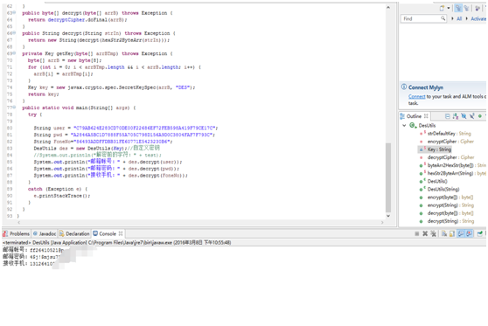Screen dimensions: 488x326
Task: Toggle Hide Non-Public Members in Outline toolbar
Action: [x=480, y=116]
